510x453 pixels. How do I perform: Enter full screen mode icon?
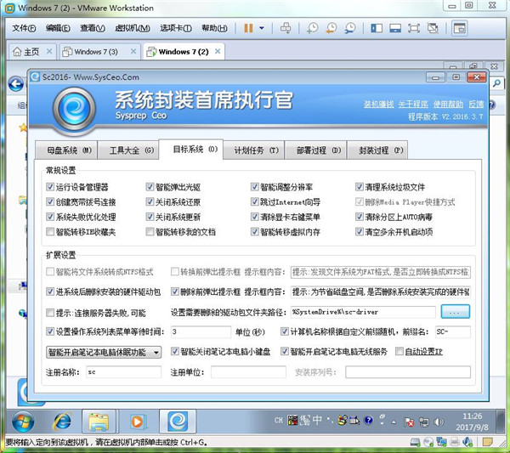click(414, 28)
